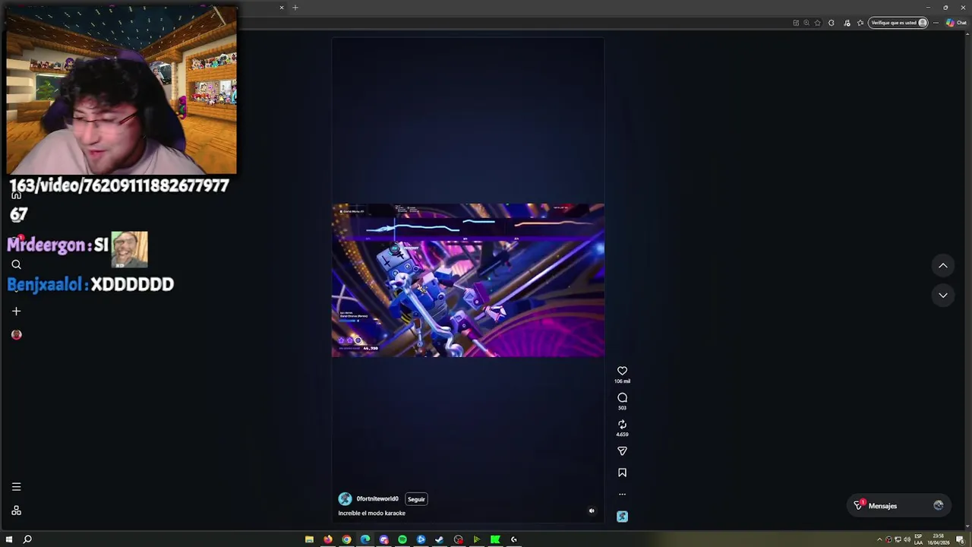Open the 0fortniteworld0 profile name

tap(377, 499)
